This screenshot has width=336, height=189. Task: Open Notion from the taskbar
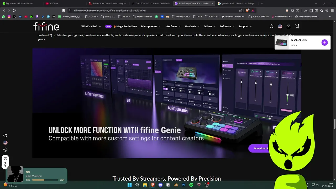click(x=168, y=185)
